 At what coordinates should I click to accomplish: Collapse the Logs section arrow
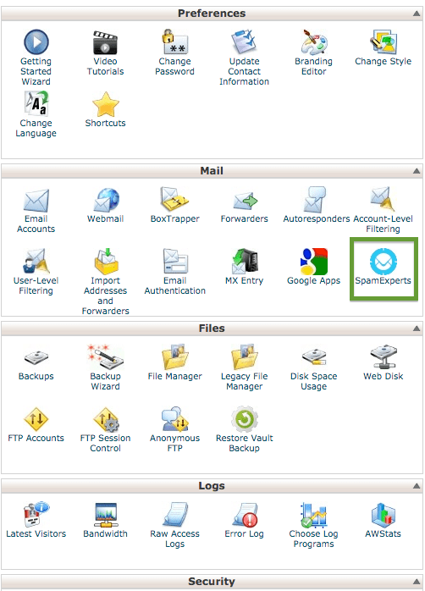coord(417,486)
